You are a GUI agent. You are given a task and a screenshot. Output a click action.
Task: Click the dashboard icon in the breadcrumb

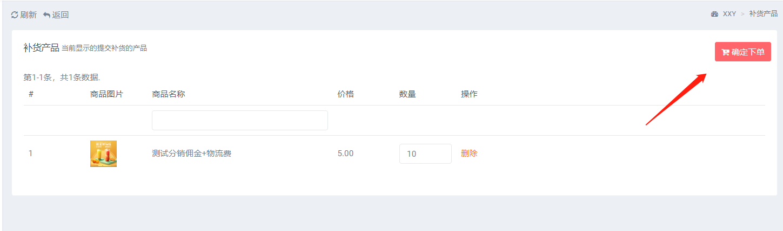[x=714, y=14]
